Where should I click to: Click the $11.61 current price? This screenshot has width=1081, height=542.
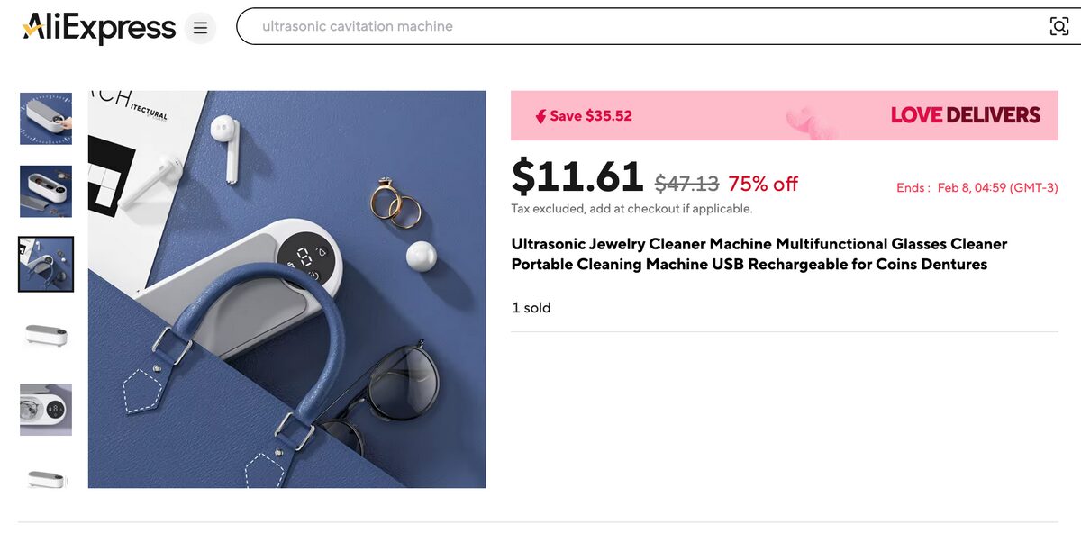click(577, 176)
